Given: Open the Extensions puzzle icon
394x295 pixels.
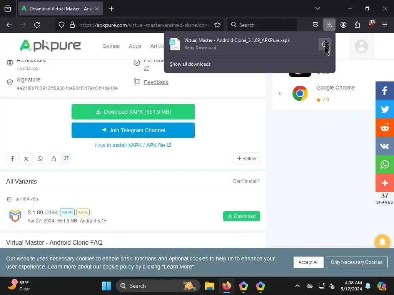Looking at the screenshot, I should (x=357, y=25).
